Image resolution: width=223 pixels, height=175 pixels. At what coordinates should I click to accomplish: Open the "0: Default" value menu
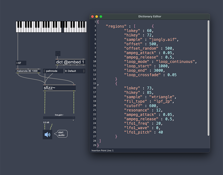click(75, 71)
